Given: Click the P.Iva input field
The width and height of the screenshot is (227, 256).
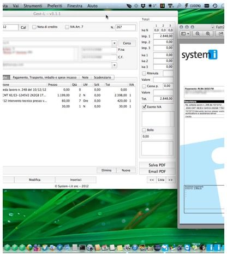Looking at the screenshot, I should pyautogui.click(x=99, y=50).
